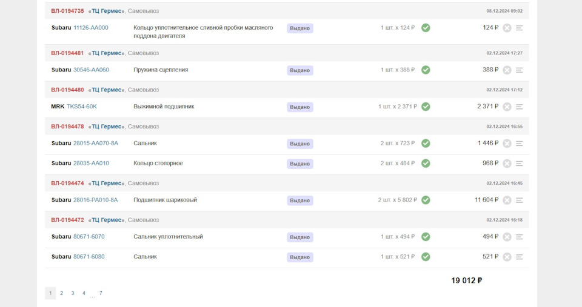Open order ВЛ-0194472 link
Image resolution: width=582 pixels, height=307 pixels.
point(67,220)
